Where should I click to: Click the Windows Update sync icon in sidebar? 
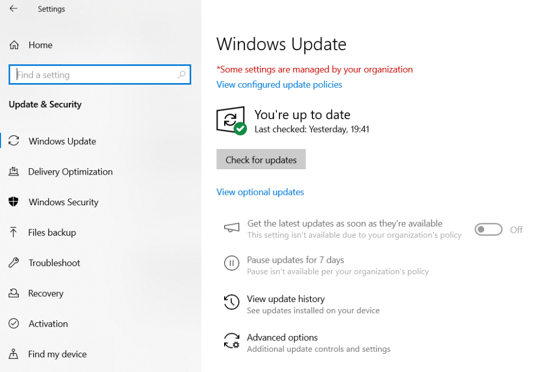[14, 141]
